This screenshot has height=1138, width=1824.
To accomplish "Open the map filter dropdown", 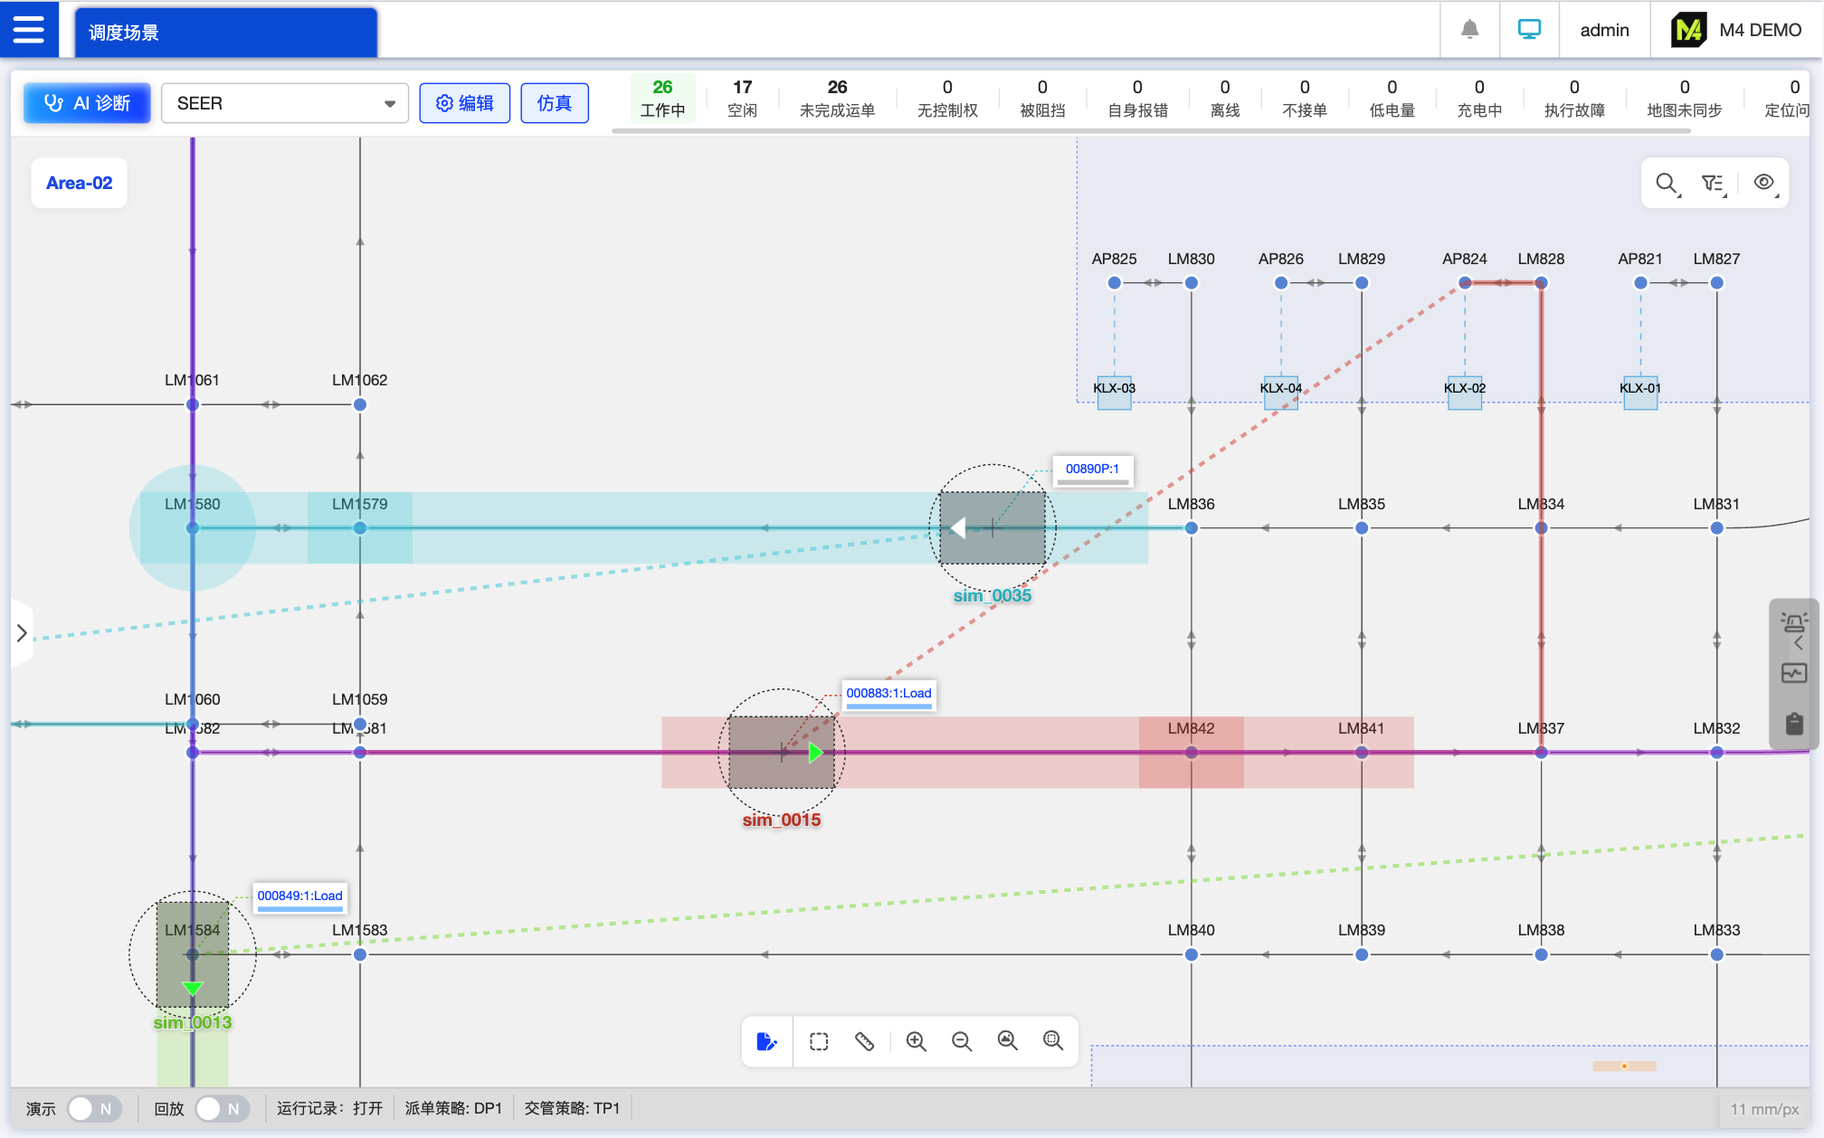I will [x=1713, y=184].
